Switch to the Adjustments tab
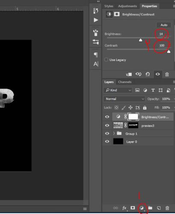This screenshot has height=214, width=175. pyautogui.click(x=128, y=6)
